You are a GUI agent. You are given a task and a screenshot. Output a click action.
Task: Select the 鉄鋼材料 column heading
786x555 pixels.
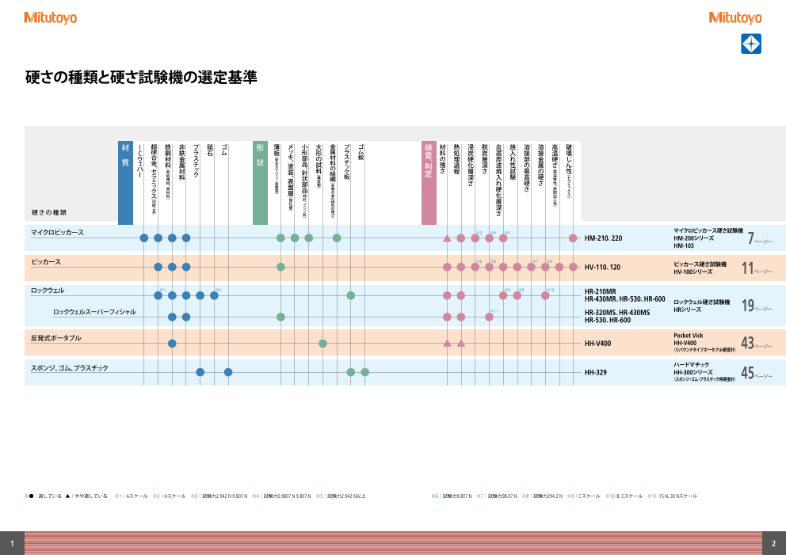pos(168,172)
